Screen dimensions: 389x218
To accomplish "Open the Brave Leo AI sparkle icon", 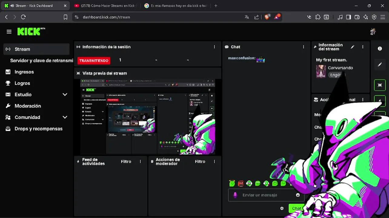I will coord(366,17).
